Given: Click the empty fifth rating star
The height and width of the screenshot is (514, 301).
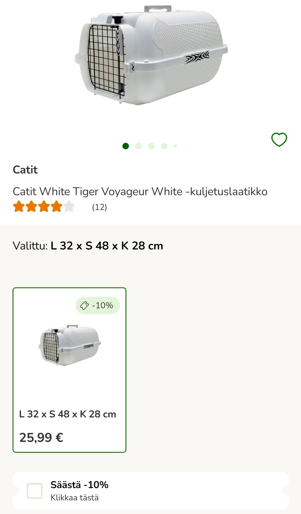Looking at the screenshot, I should coord(70,207).
